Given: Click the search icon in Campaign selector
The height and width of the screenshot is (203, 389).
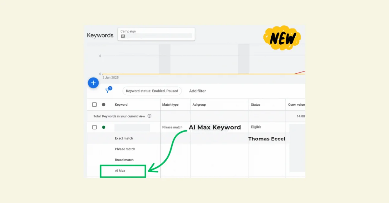Looking at the screenshot, I should 123,37.
